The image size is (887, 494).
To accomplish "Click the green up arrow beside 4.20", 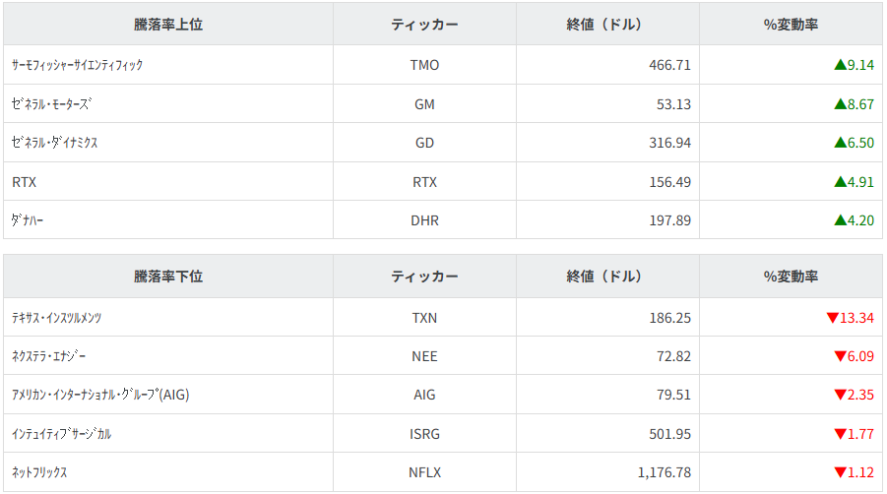I will [840, 220].
